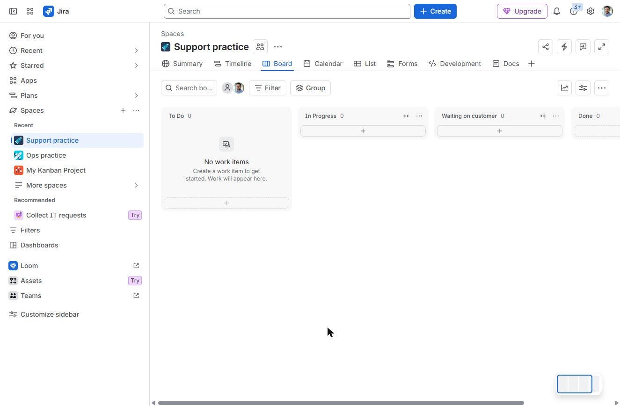Open the Group dropdown
620x406 pixels.
tap(310, 88)
